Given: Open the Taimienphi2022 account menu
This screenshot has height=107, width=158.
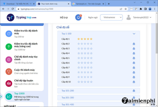Looking at the screenshot, I should [x=142, y=17].
